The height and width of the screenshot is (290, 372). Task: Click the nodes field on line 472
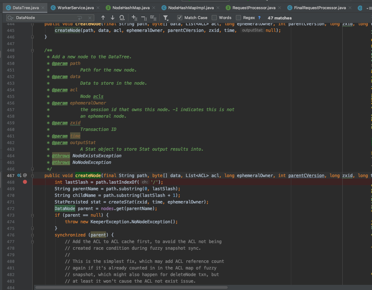pos(107,209)
